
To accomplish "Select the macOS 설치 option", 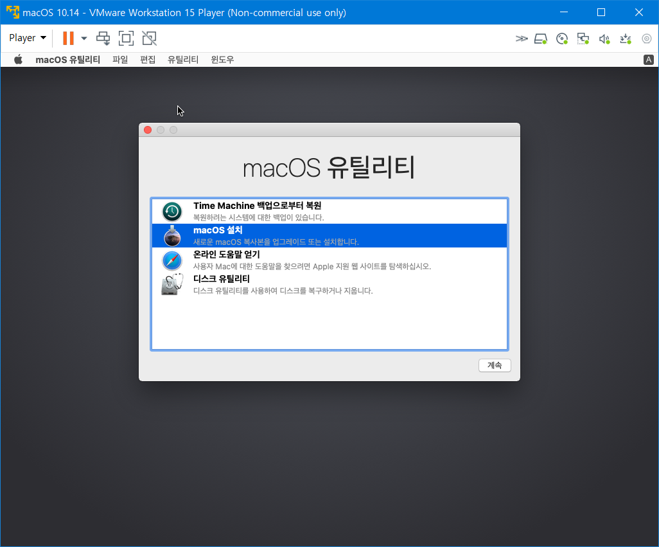I will pos(329,235).
